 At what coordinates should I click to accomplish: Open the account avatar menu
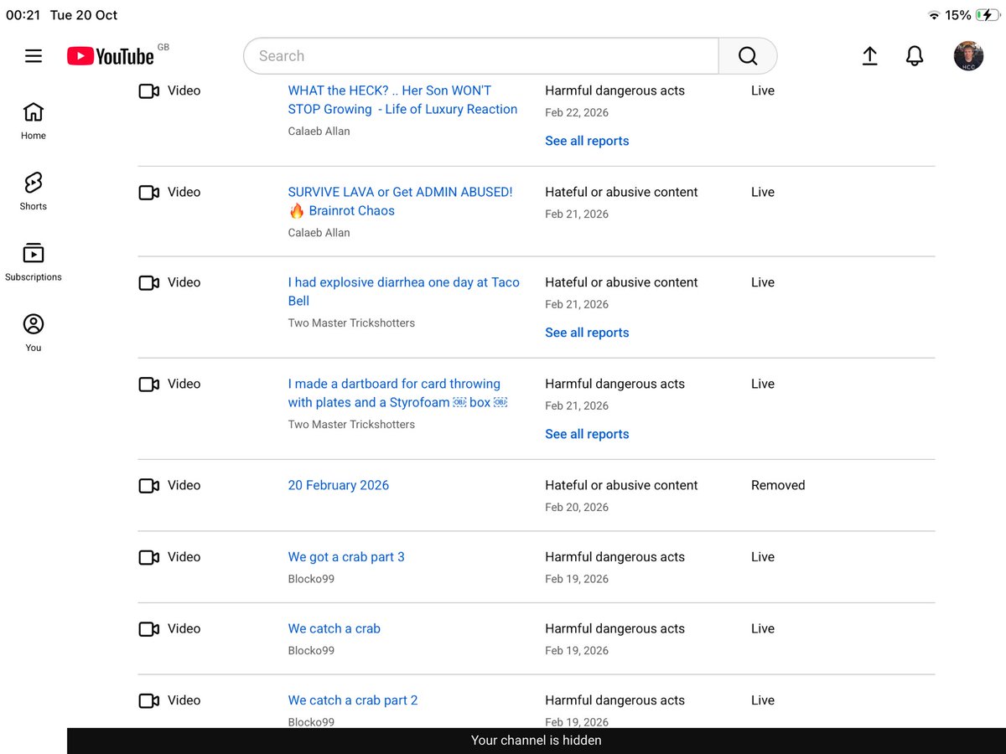(968, 56)
